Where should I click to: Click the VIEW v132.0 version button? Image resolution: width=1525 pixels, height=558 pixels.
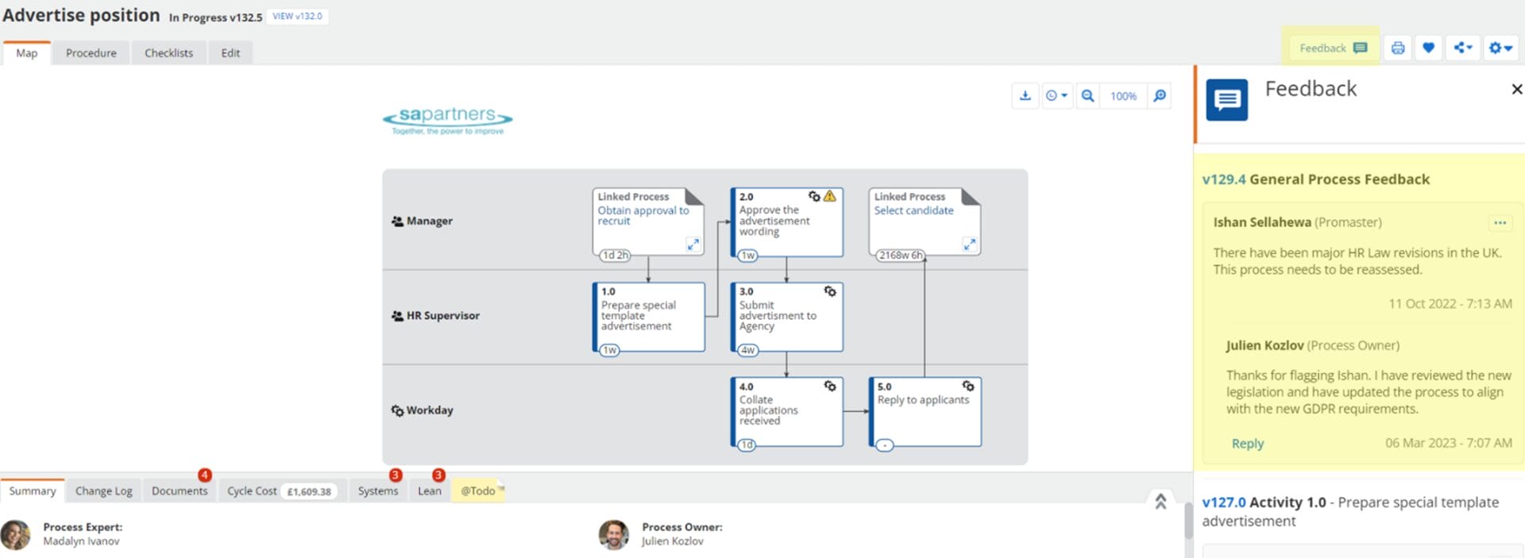point(297,17)
